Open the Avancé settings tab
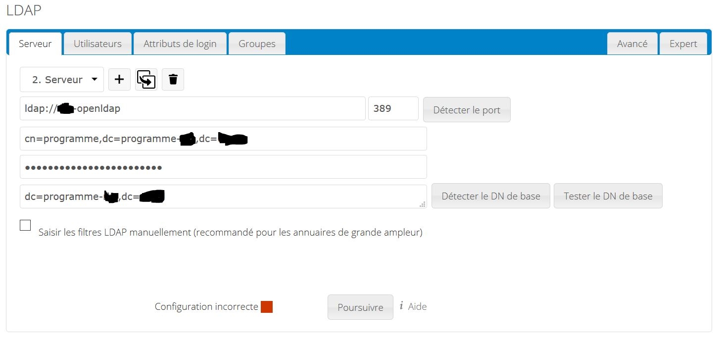 coord(632,44)
